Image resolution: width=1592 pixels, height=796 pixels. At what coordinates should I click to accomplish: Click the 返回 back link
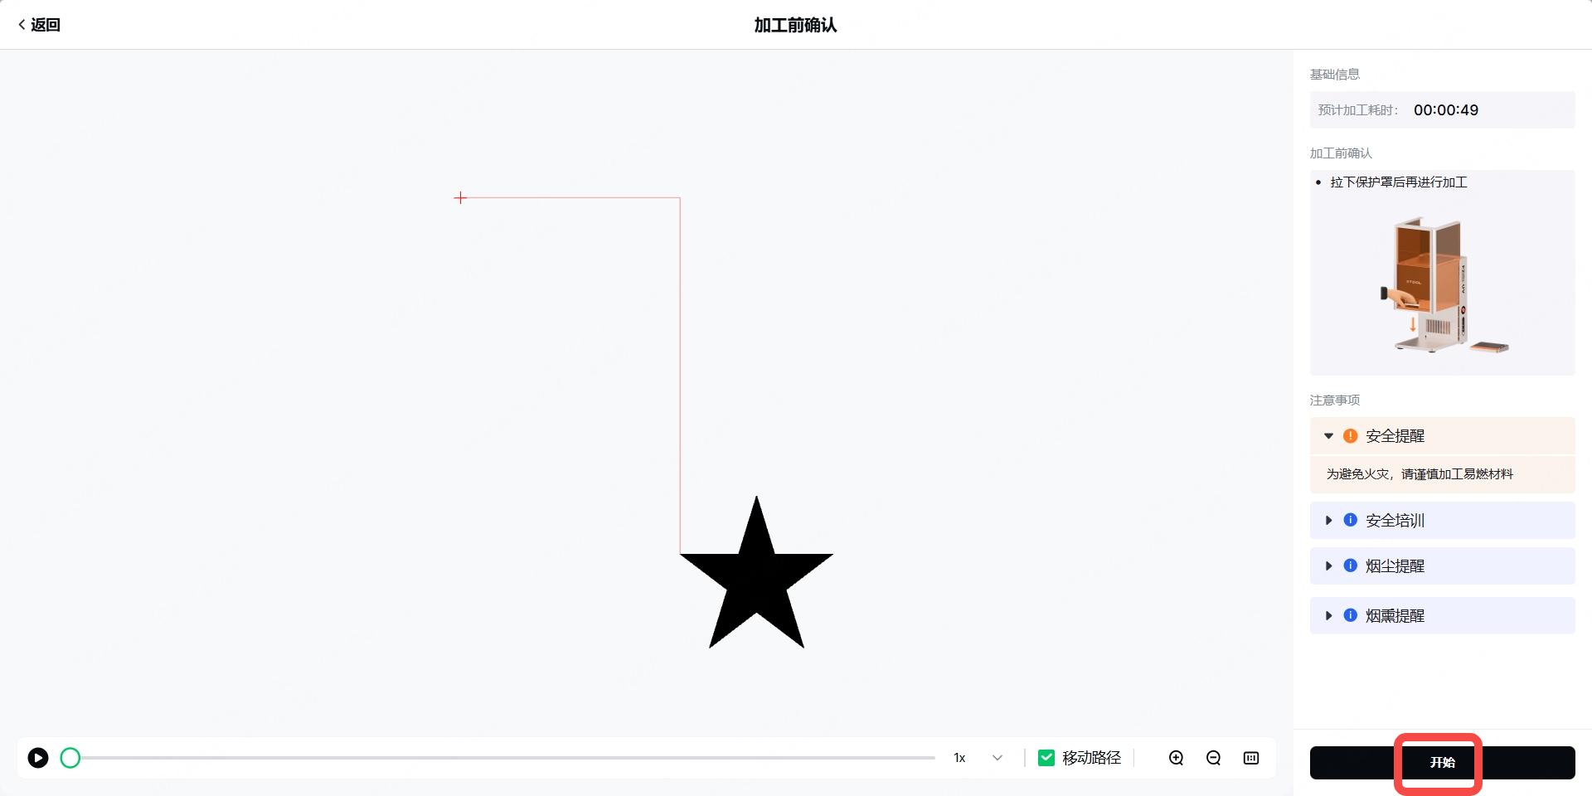pyautogui.click(x=39, y=25)
